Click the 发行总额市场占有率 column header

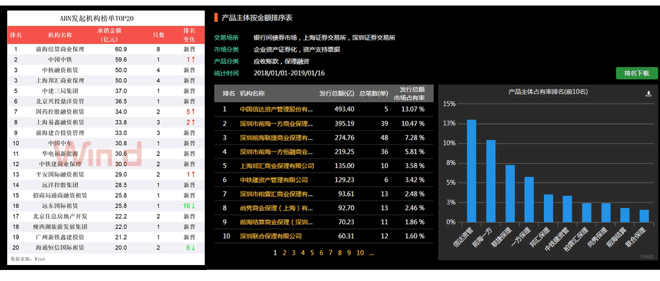pyautogui.click(x=409, y=93)
